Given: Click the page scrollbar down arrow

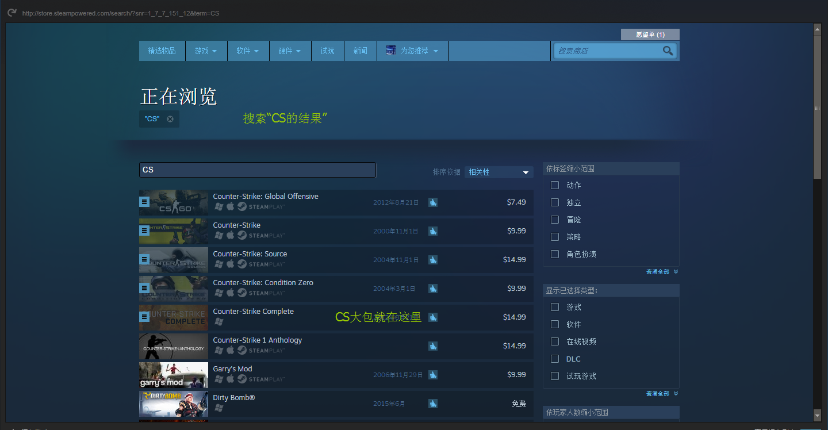Looking at the screenshot, I should 817,414.
